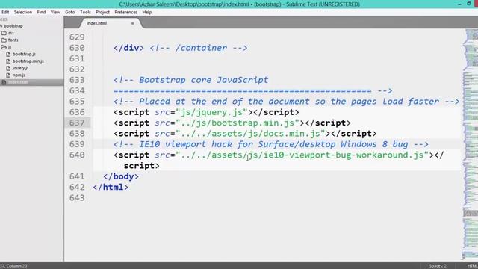Click the bootstrap.min.js file icon
The height and width of the screenshot is (269, 478).
pos(8,61)
